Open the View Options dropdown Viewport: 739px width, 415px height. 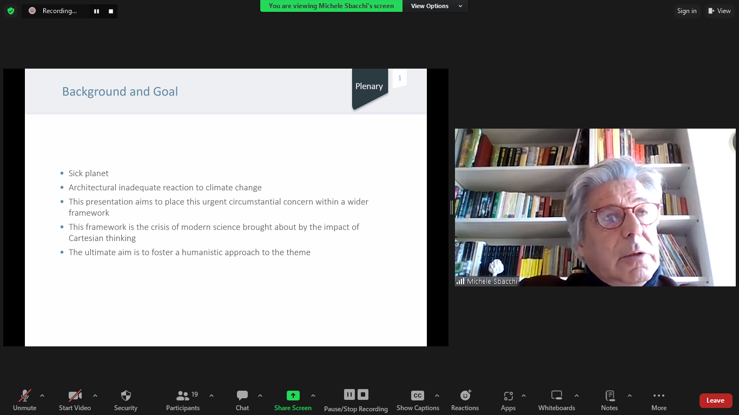coord(436,6)
